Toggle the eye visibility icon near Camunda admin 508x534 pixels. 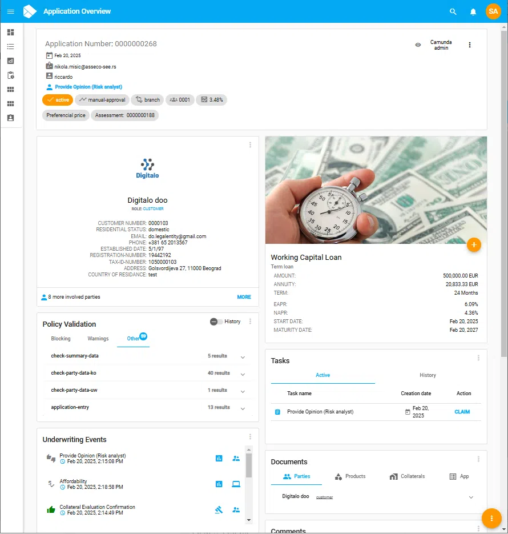point(418,45)
